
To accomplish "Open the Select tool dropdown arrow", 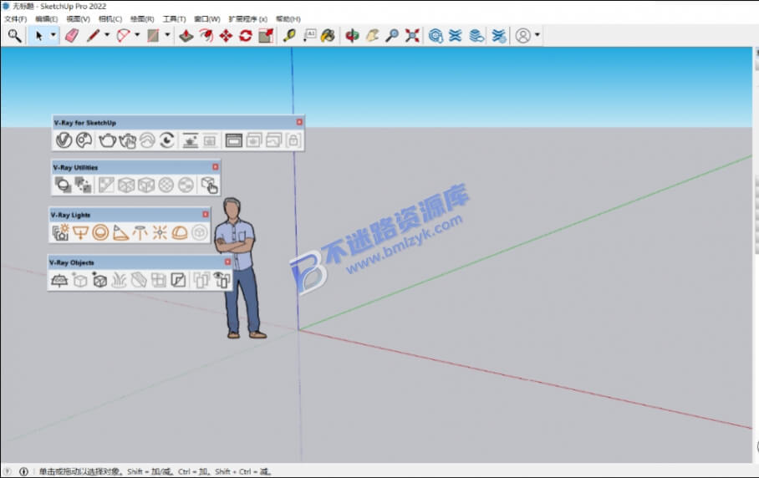I will click(53, 35).
